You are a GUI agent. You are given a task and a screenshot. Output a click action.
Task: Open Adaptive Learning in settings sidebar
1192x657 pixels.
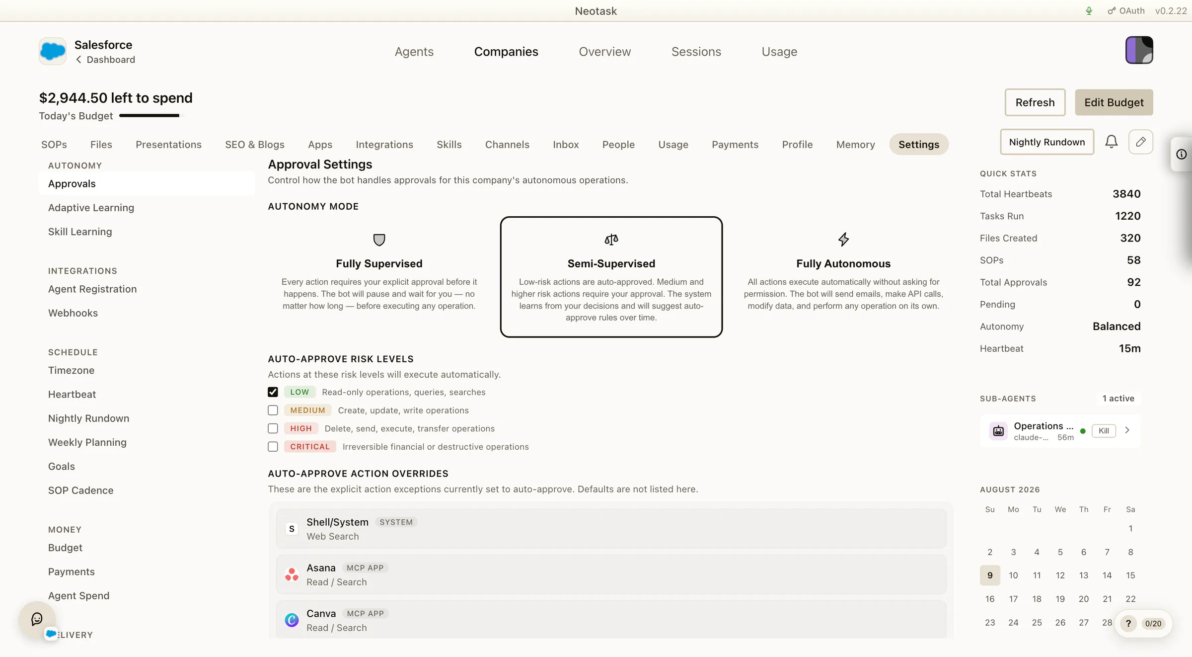click(x=91, y=208)
